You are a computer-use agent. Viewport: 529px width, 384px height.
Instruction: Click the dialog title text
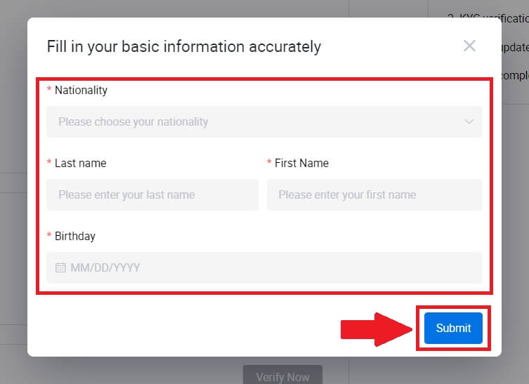coord(184,47)
